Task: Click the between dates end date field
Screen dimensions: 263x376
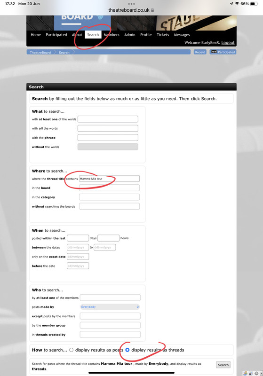Action: (x=104, y=247)
